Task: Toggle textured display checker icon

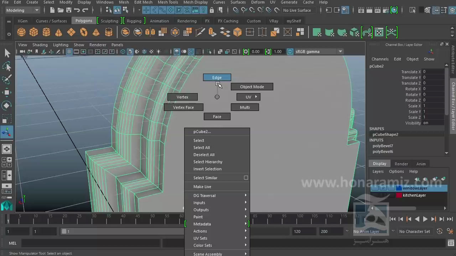Action: 151,52
